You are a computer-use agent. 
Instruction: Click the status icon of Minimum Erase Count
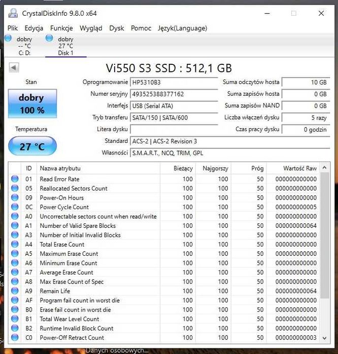coord(15,263)
